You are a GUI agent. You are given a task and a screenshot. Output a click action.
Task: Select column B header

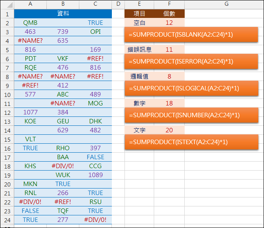click(x=63, y=4)
